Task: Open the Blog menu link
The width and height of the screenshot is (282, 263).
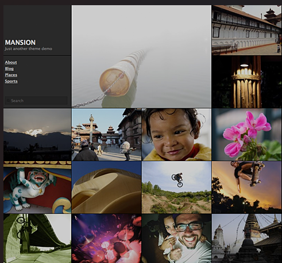Action: 9,68
